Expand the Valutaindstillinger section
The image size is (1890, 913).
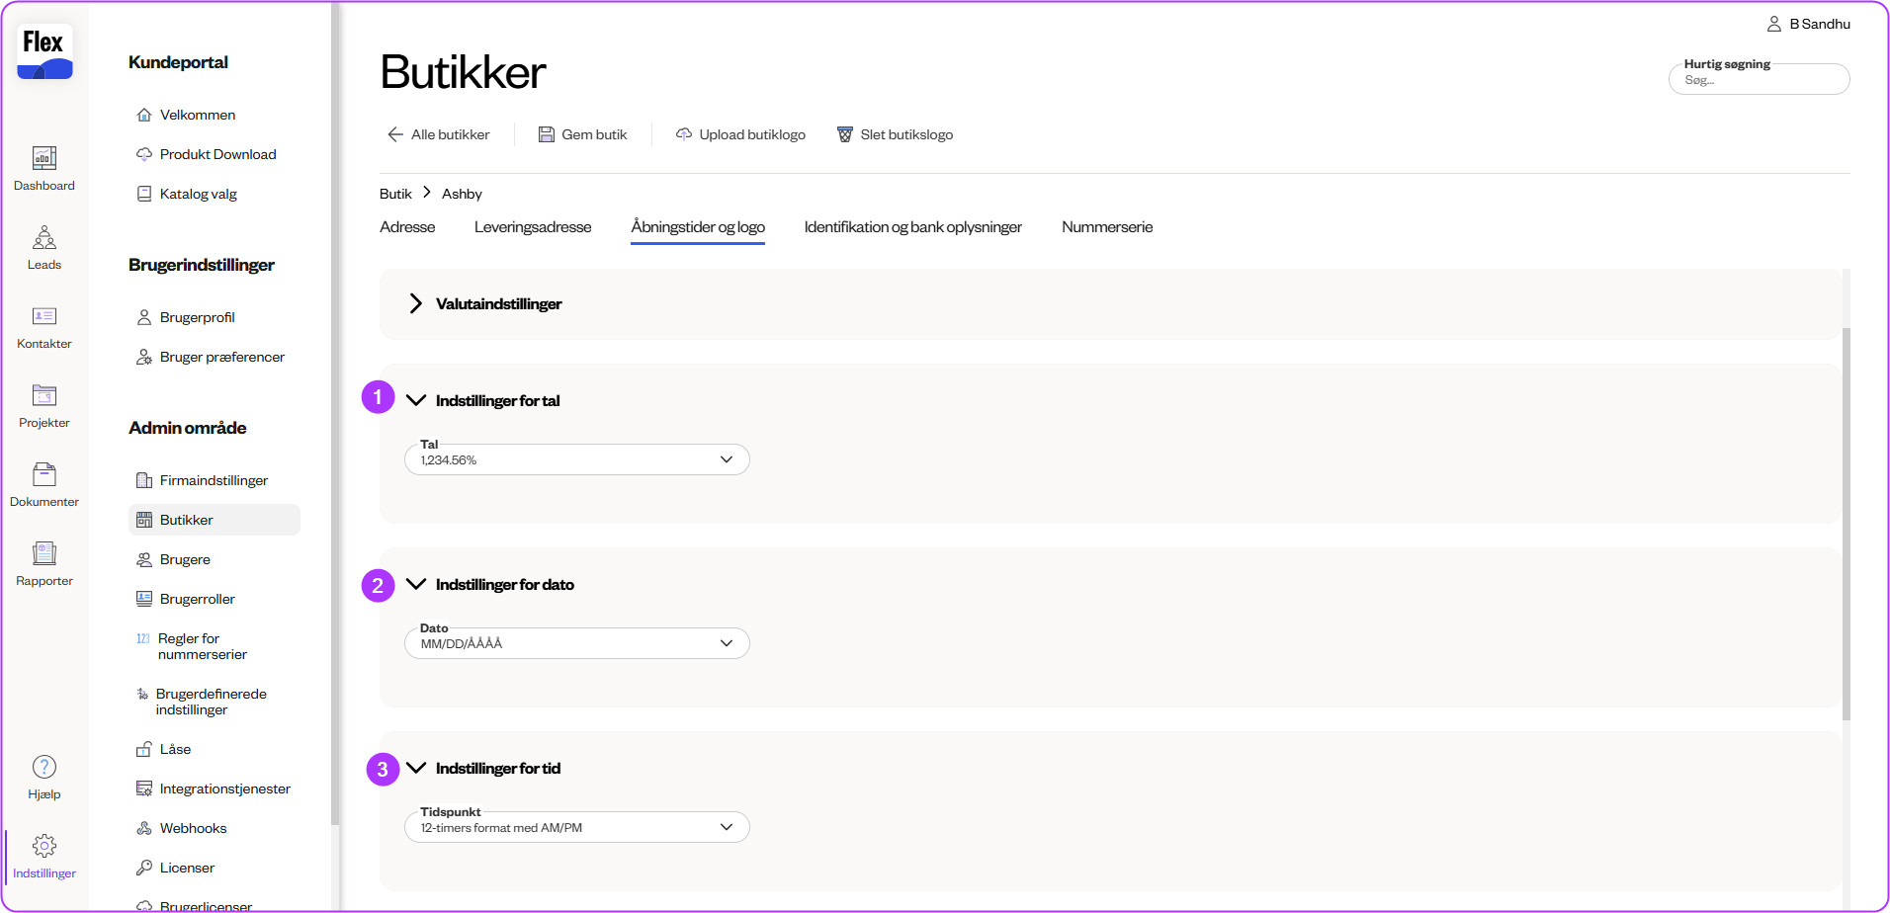tap(416, 303)
